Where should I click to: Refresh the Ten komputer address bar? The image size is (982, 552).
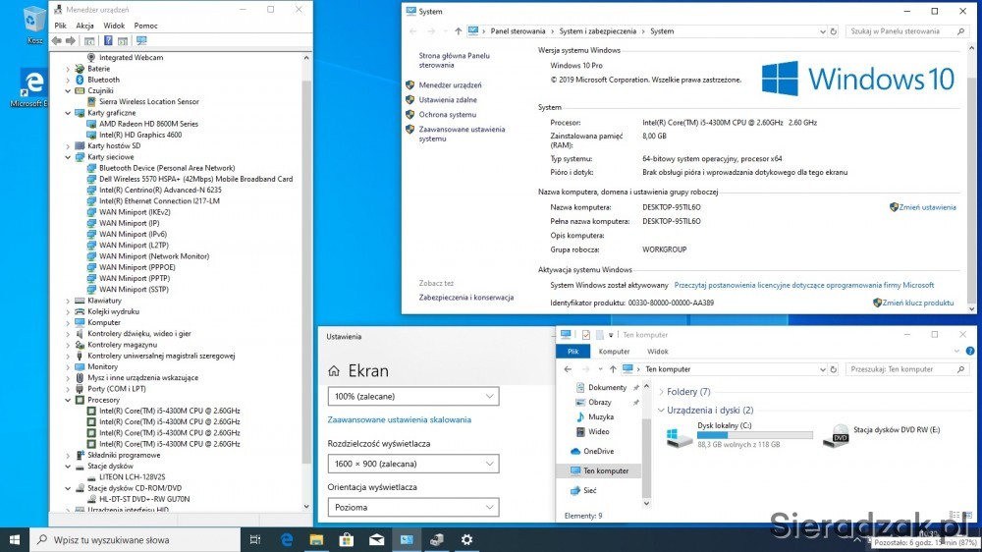pos(833,369)
